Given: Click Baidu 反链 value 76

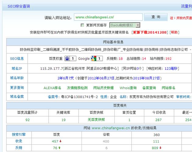Looking at the screenshot, I should (x=55, y=148).
